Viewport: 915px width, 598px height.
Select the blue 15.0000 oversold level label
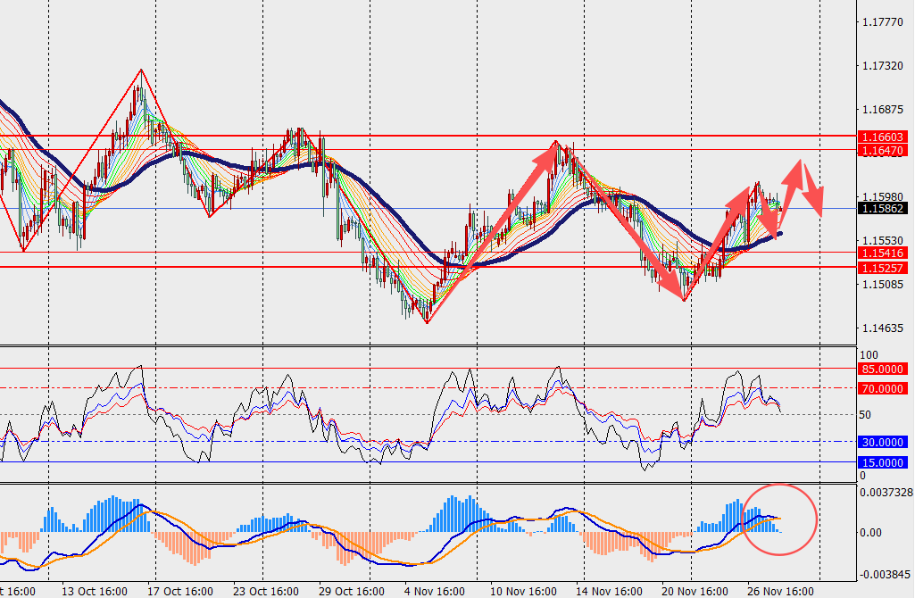click(x=882, y=462)
